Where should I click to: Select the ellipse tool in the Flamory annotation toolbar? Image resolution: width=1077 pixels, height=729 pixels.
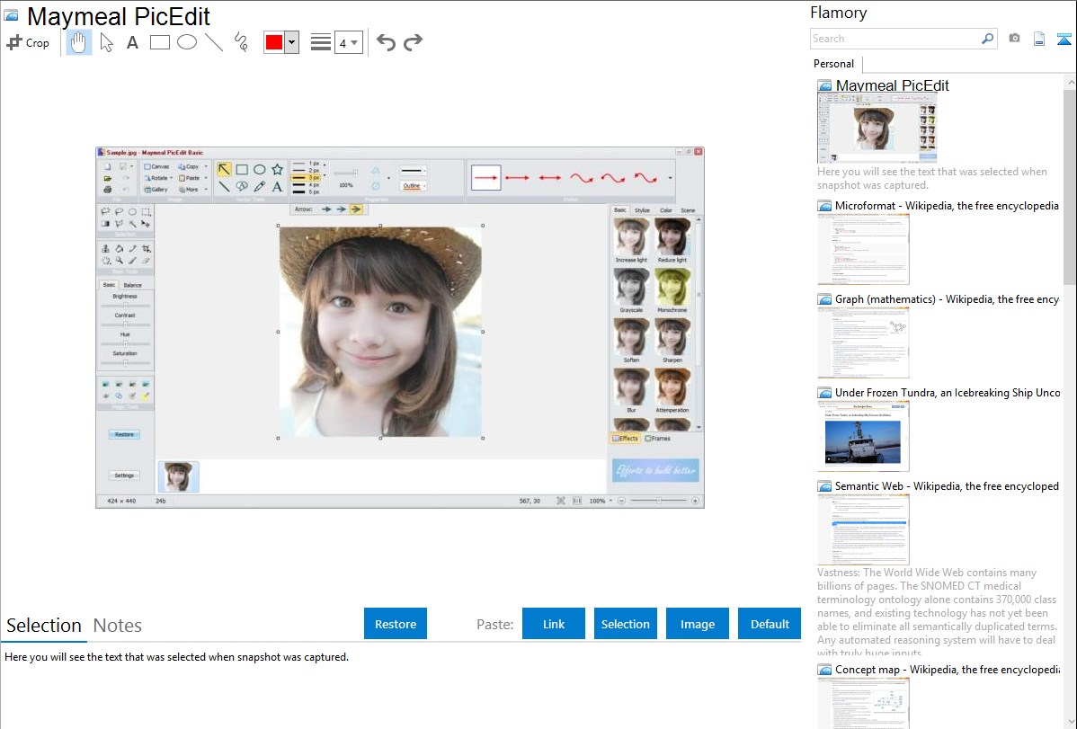187,42
